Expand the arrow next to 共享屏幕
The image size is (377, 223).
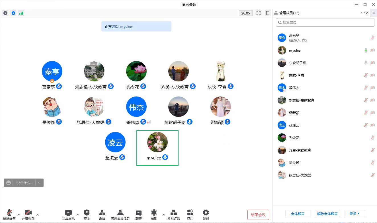(x=78, y=215)
